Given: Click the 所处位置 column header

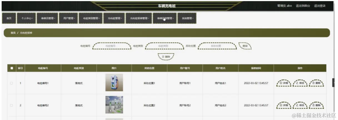Looking at the screenshot, I should 149,68.
